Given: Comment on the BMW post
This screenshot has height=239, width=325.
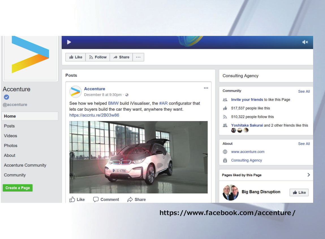Looking at the screenshot, I should [106, 199].
